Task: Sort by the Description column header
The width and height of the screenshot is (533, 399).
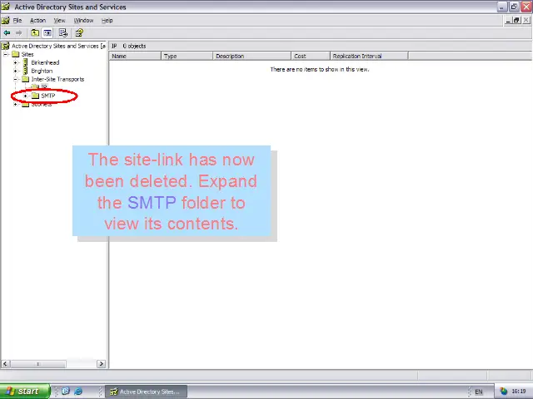Action: (x=252, y=56)
